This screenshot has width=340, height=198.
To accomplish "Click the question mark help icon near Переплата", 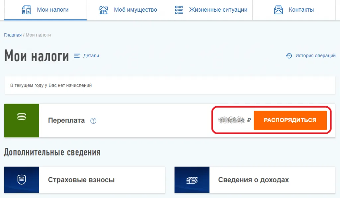I will [93, 121].
